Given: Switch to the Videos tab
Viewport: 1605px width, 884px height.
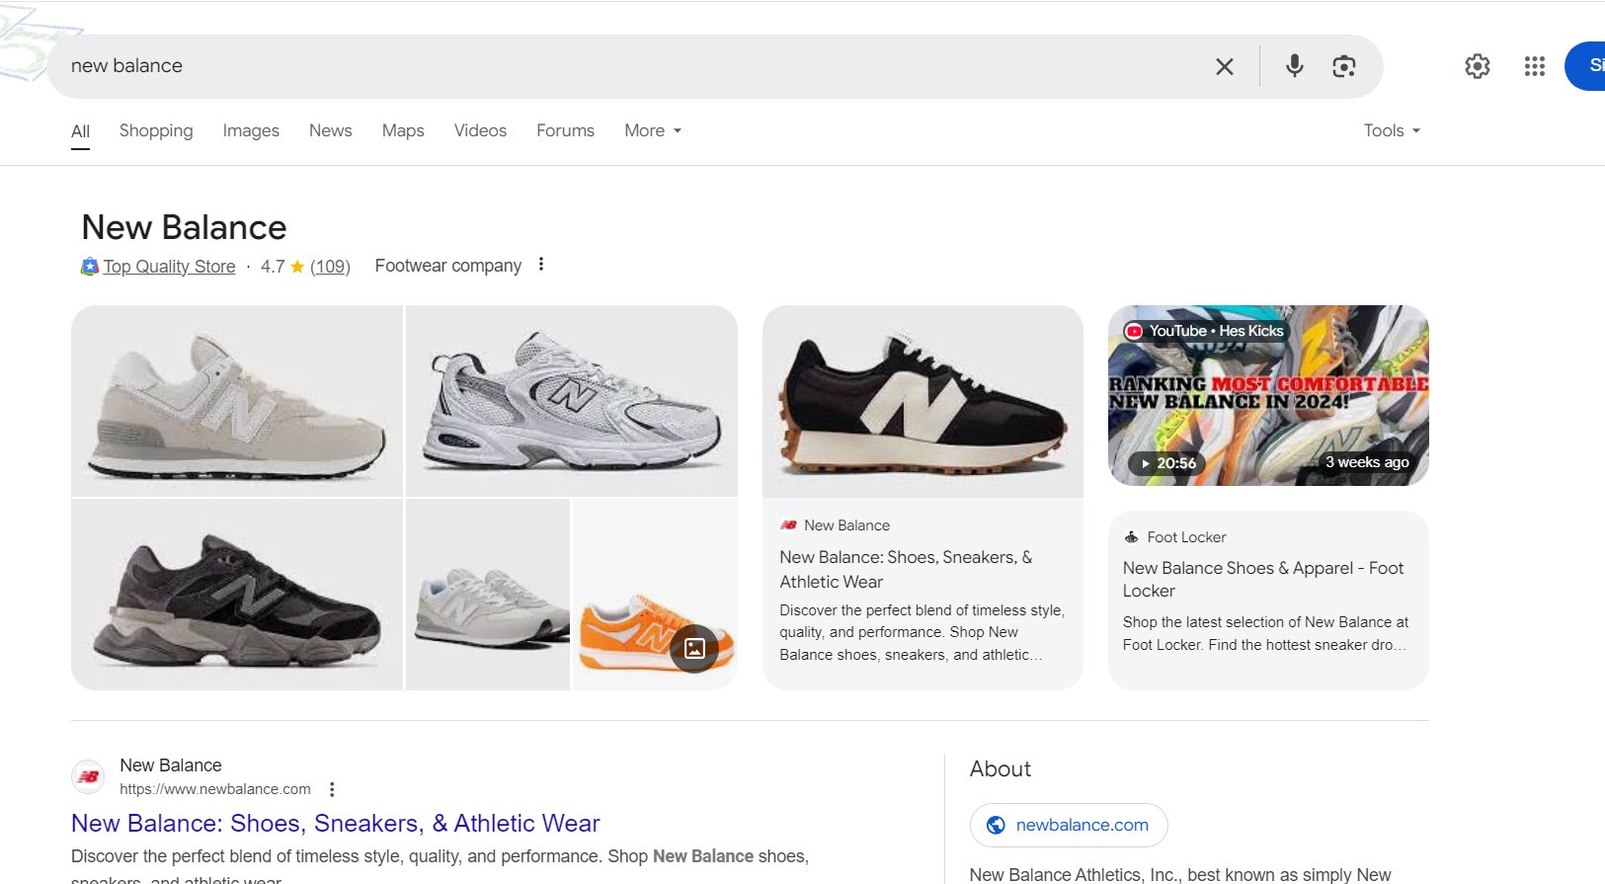Looking at the screenshot, I should point(480,130).
